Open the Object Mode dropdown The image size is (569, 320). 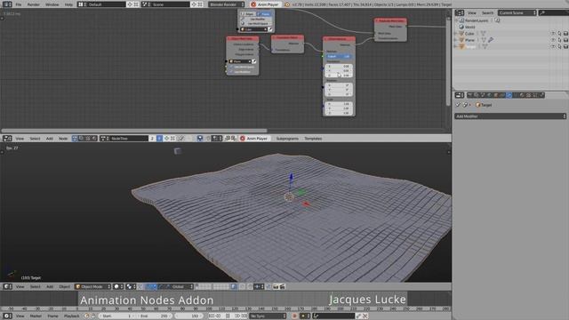coord(92,286)
